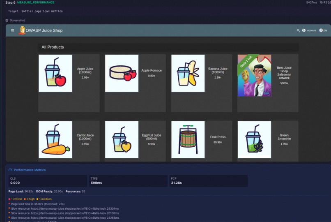Click the orange high severity dot

pyautogui.click(x=25, y=199)
